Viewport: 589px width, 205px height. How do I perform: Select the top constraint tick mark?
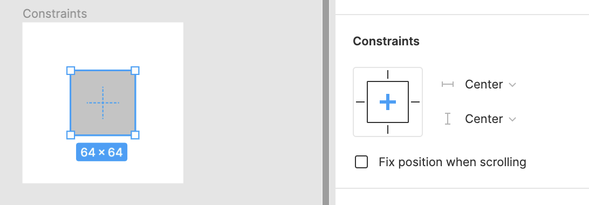point(388,74)
